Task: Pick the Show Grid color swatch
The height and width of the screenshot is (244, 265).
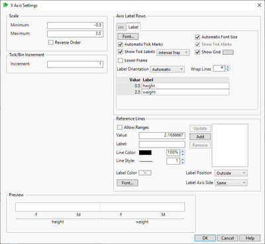Action: pyautogui.click(x=228, y=52)
